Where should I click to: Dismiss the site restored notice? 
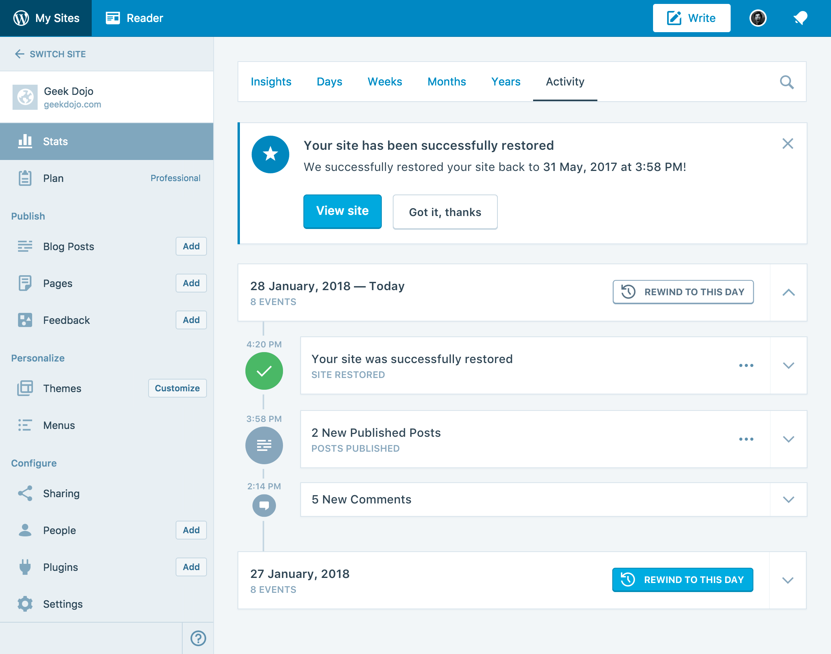click(787, 144)
